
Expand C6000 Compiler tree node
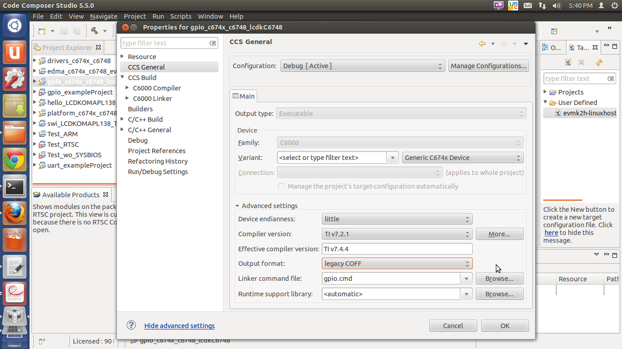click(127, 88)
